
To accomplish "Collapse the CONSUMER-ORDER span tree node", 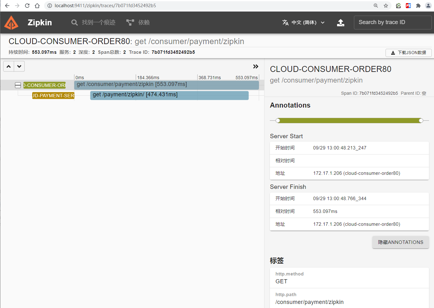I will pyautogui.click(x=18, y=85).
